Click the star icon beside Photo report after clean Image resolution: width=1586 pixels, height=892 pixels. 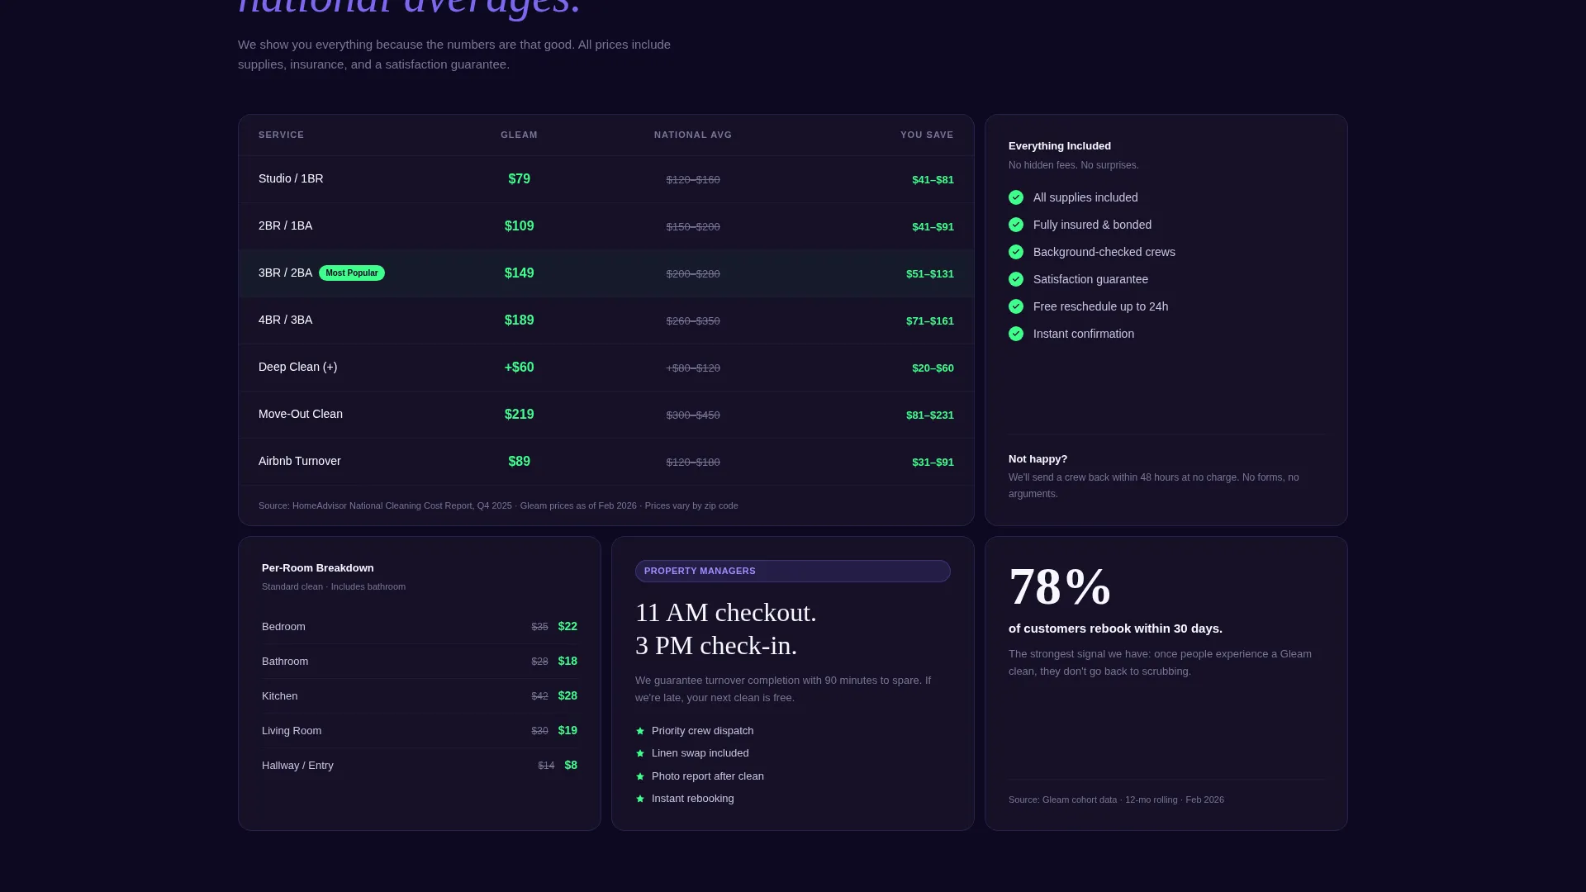tap(640, 776)
